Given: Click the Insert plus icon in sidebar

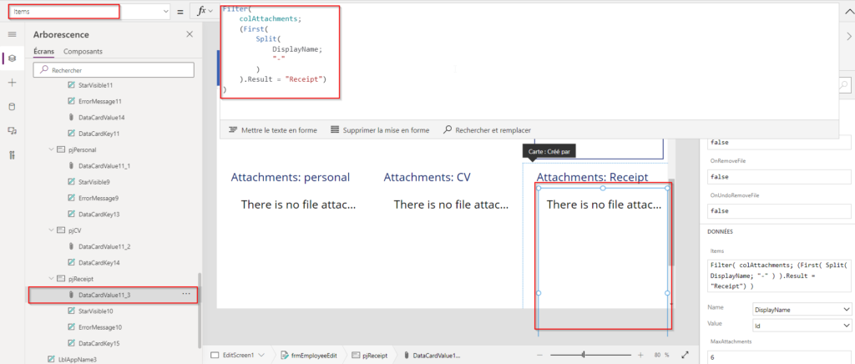Looking at the screenshot, I should (12, 83).
